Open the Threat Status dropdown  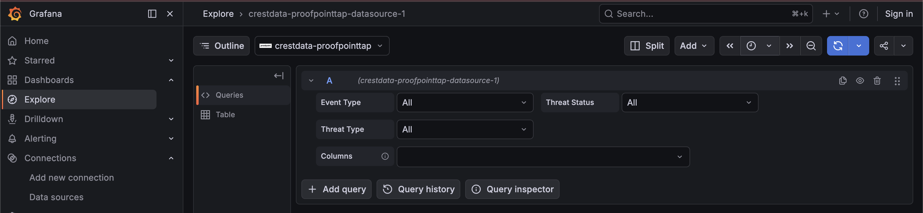(690, 103)
